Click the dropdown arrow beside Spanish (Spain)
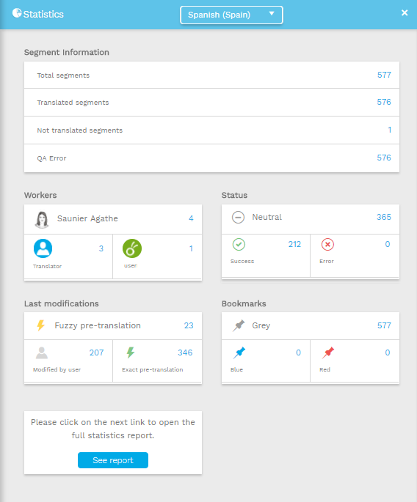 point(272,13)
